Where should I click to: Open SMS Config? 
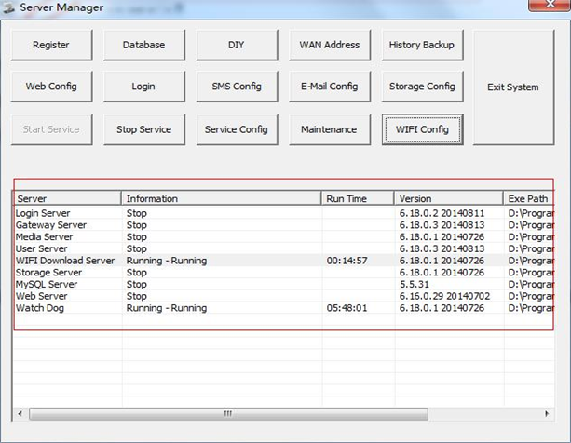click(237, 87)
